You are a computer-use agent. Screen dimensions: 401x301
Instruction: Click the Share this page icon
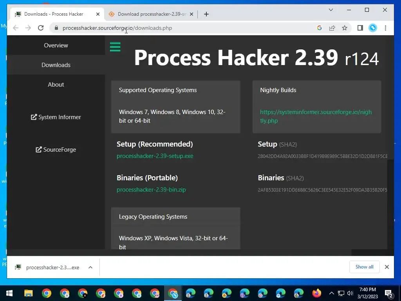coord(332,28)
